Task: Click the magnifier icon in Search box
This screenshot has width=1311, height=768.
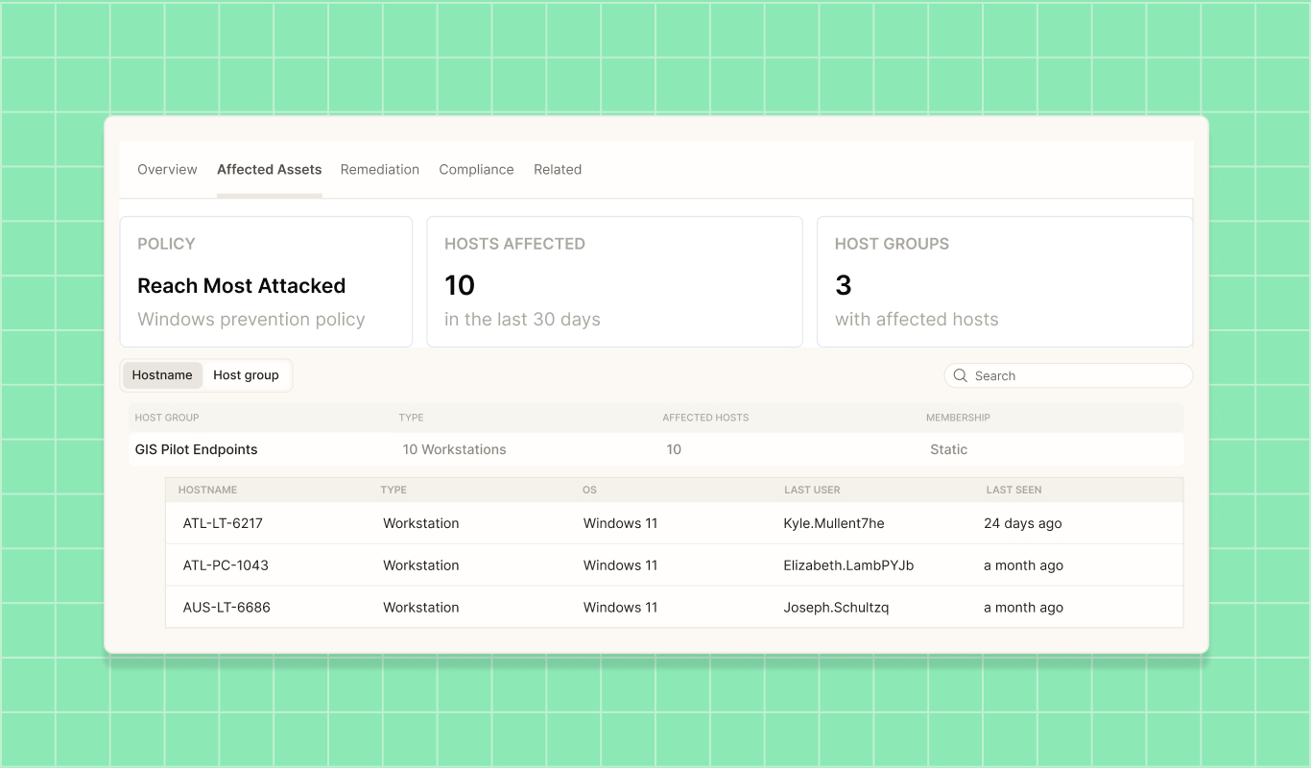Action: pyautogui.click(x=960, y=375)
